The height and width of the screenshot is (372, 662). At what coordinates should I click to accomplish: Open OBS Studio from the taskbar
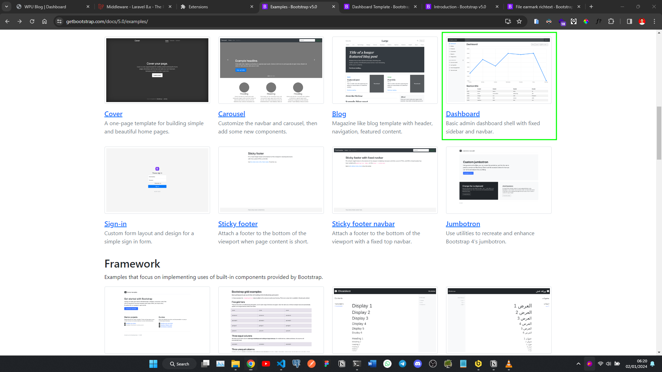point(433,364)
